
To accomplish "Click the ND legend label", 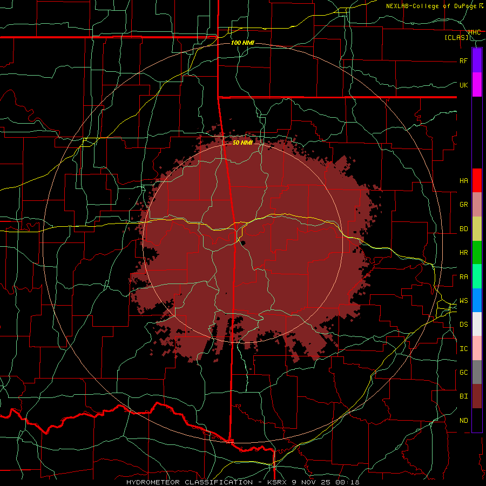I will pos(463,421).
